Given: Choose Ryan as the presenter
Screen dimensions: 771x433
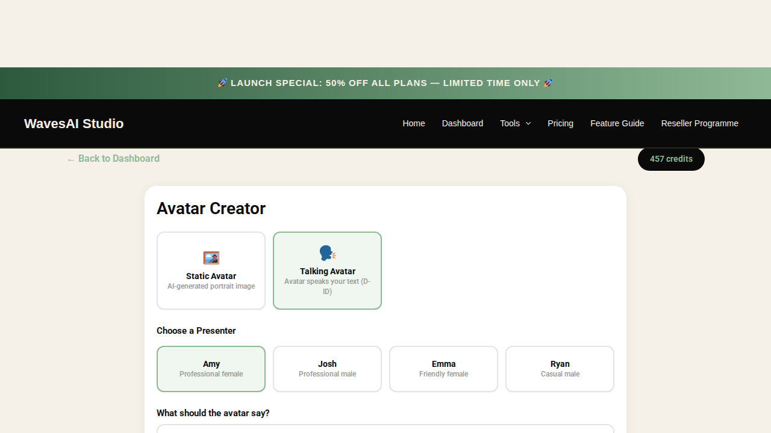Looking at the screenshot, I should point(560,369).
